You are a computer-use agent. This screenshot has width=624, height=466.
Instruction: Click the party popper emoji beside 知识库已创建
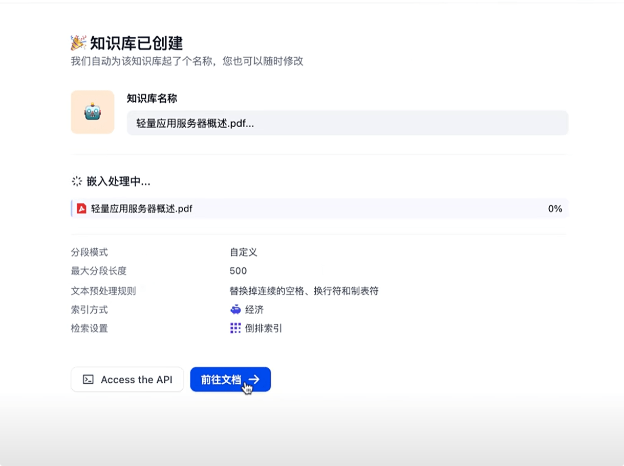pos(77,43)
